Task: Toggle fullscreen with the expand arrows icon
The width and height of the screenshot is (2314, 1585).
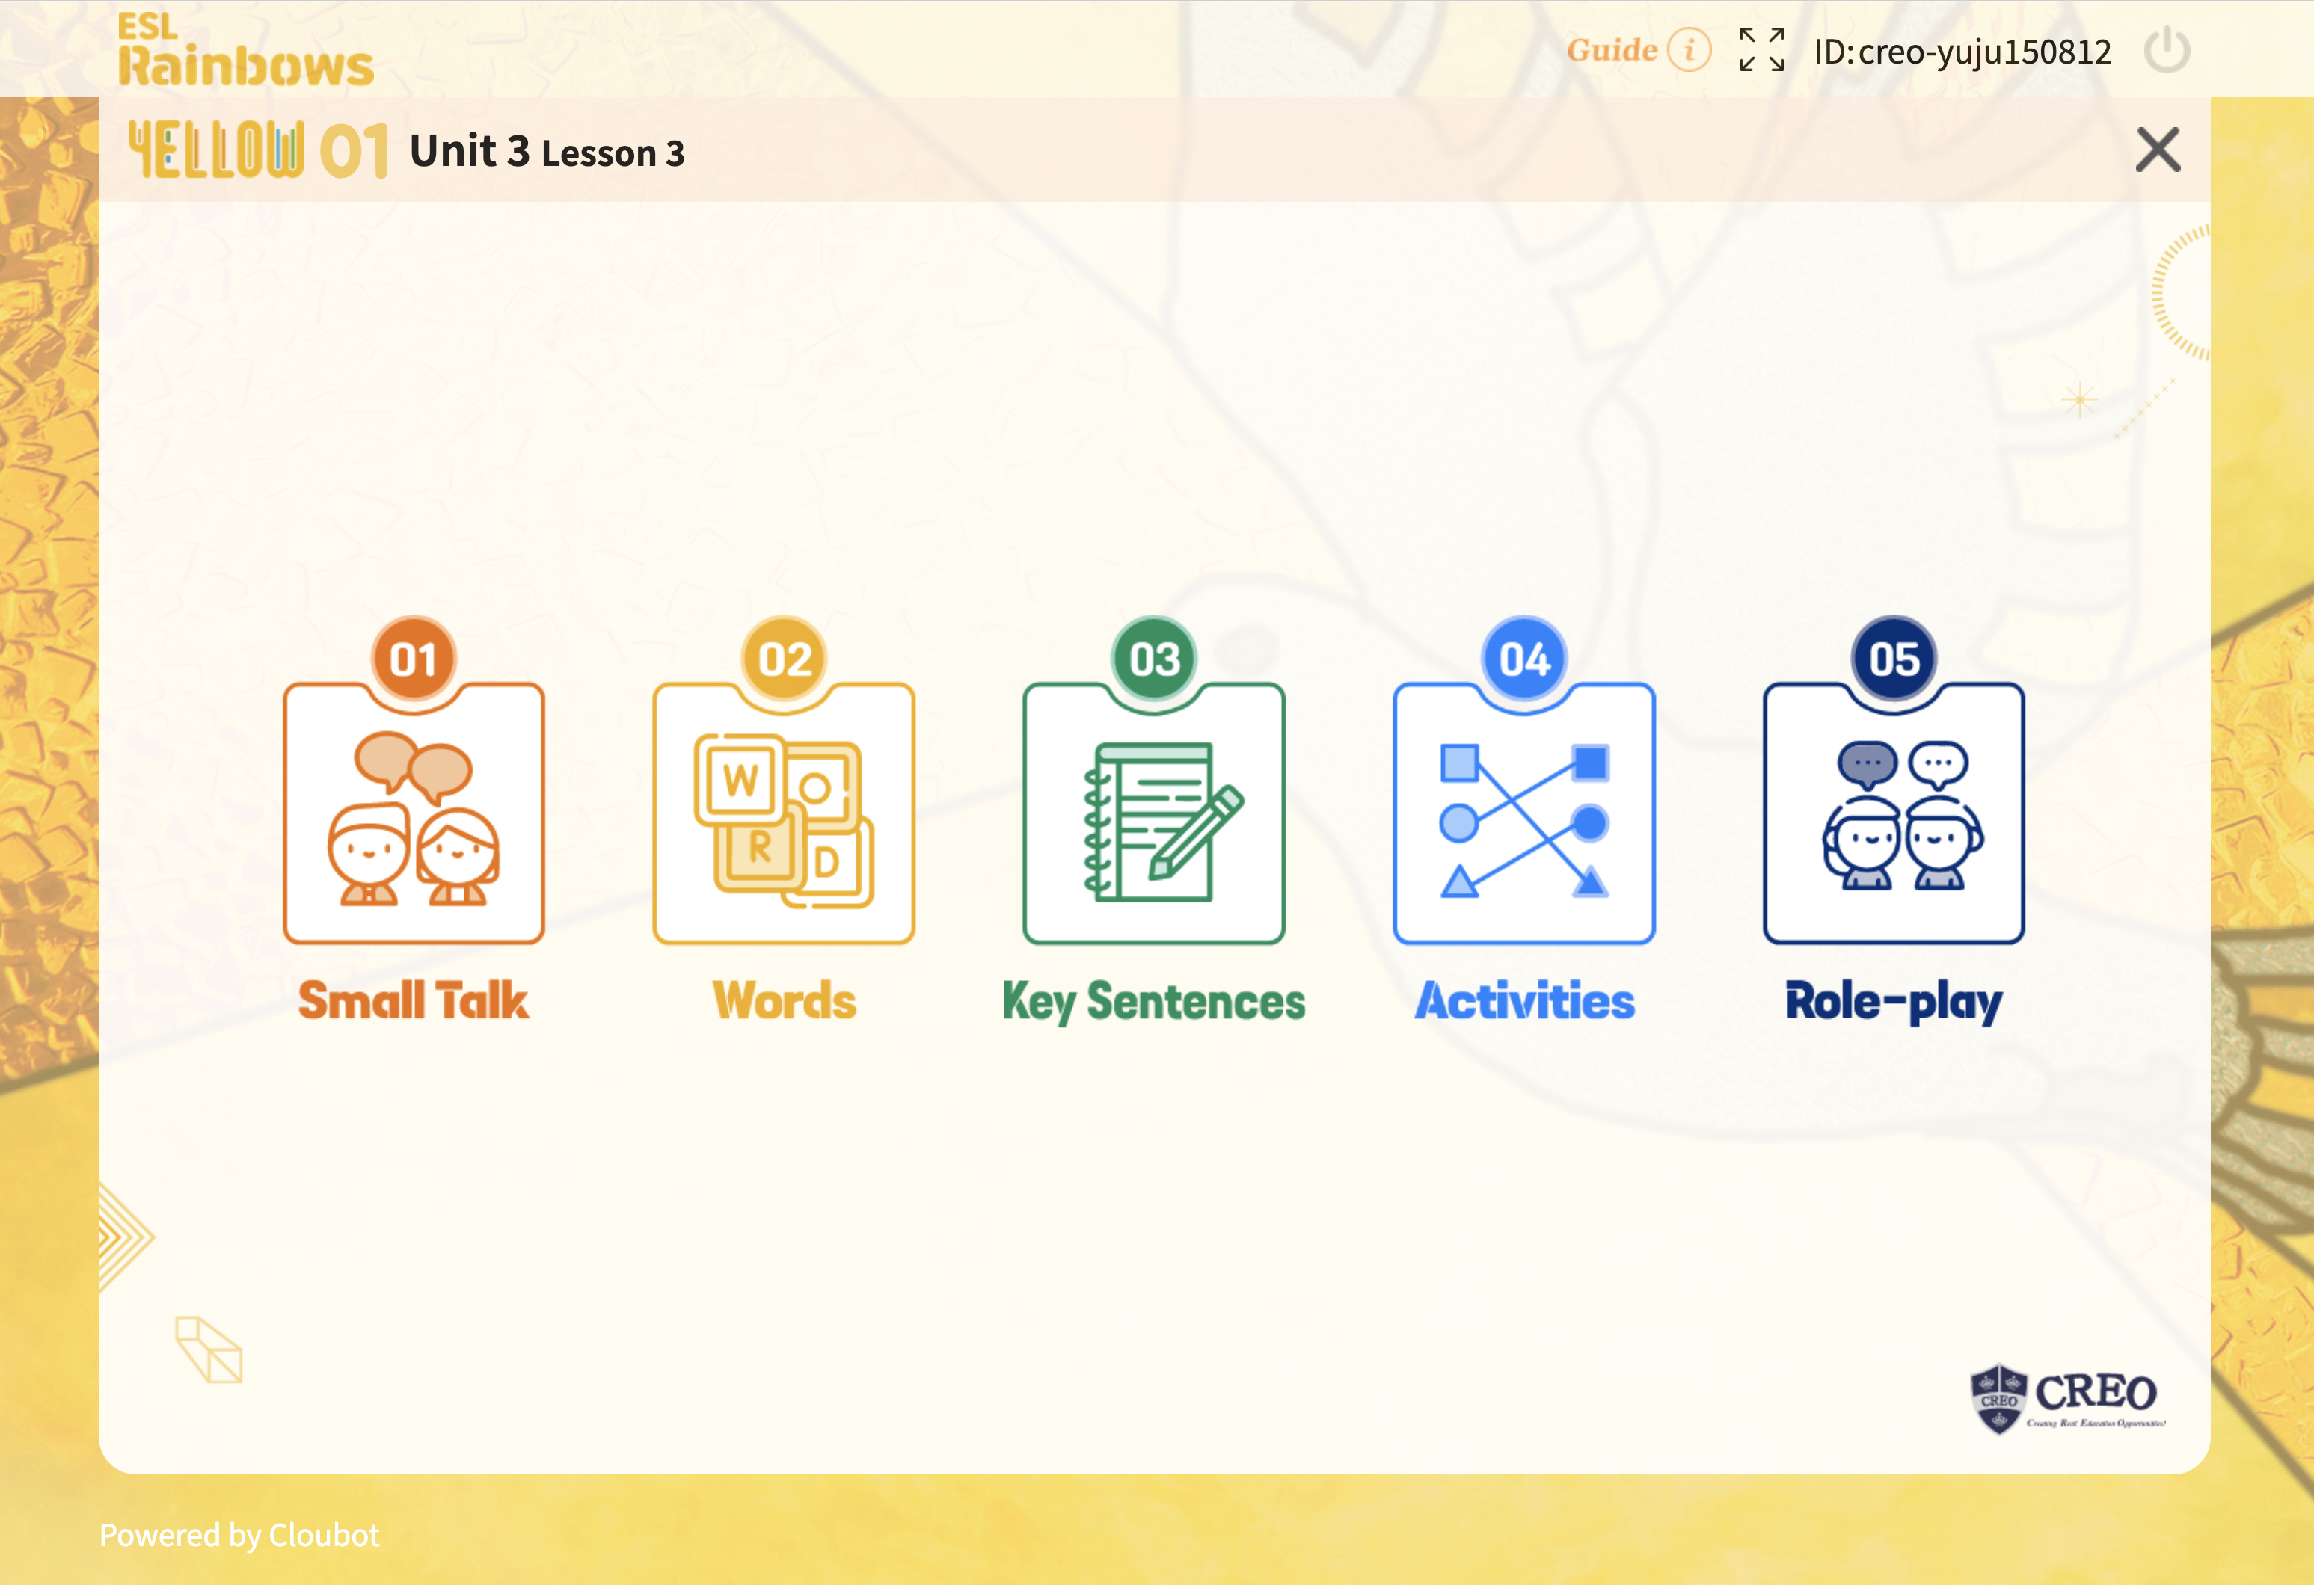Action: point(1761,51)
